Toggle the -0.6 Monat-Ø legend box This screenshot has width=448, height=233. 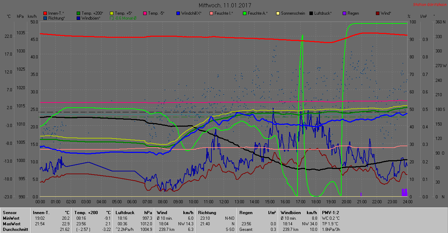[112, 18]
